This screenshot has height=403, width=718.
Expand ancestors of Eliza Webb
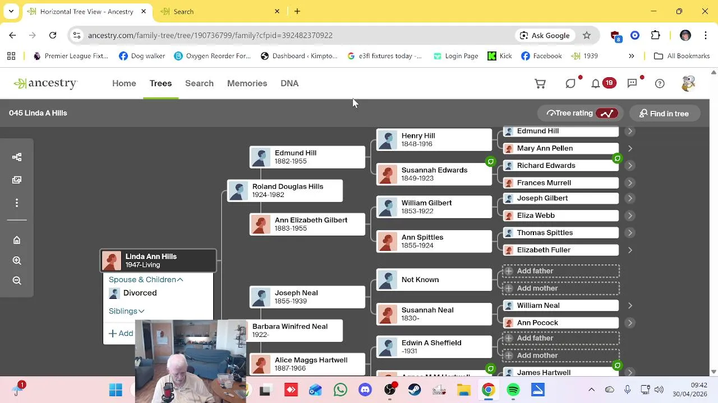click(x=630, y=215)
